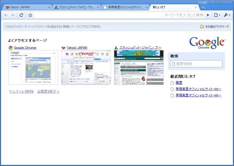The image size is (234, 166).
Task: Click the Go arrow next to address bar
Action: click(208, 15)
